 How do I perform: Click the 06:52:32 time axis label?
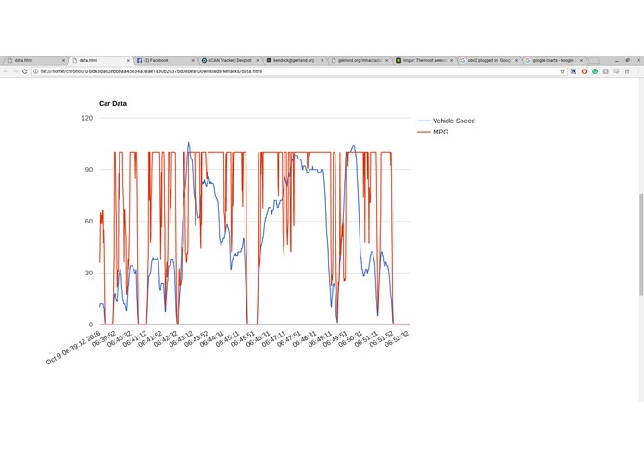[397, 339]
